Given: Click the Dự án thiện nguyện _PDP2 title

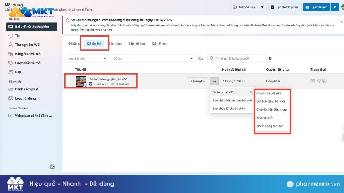Looking at the screenshot, I should (107, 79).
